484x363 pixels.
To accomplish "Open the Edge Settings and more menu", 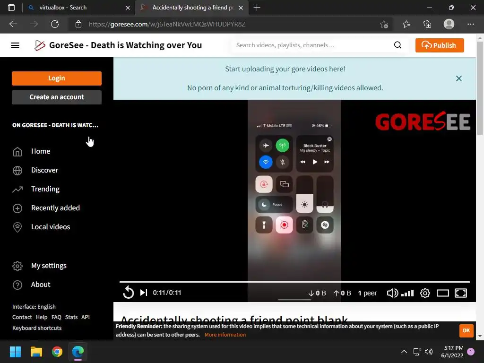I will (470, 24).
